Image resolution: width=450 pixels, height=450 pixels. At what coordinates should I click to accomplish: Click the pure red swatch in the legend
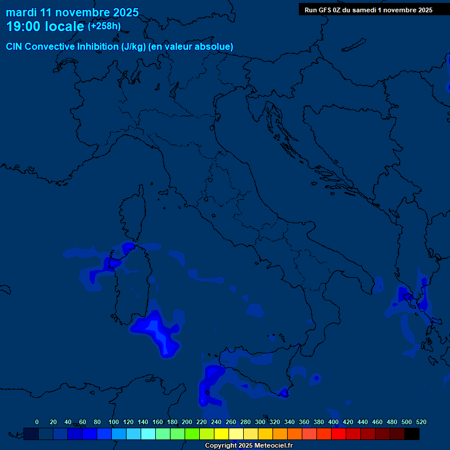click(x=339, y=434)
